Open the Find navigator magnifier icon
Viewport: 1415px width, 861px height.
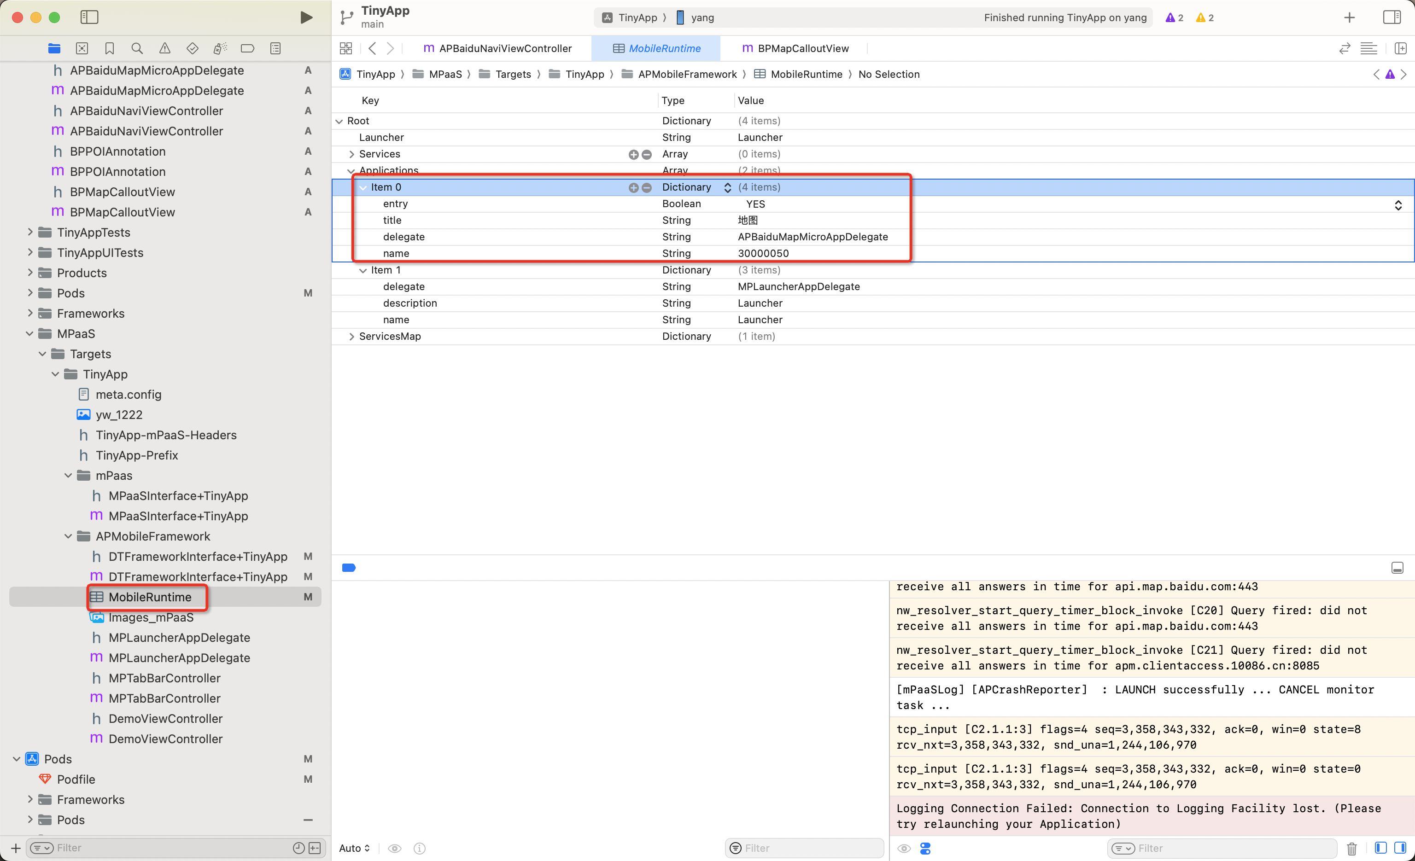(137, 48)
